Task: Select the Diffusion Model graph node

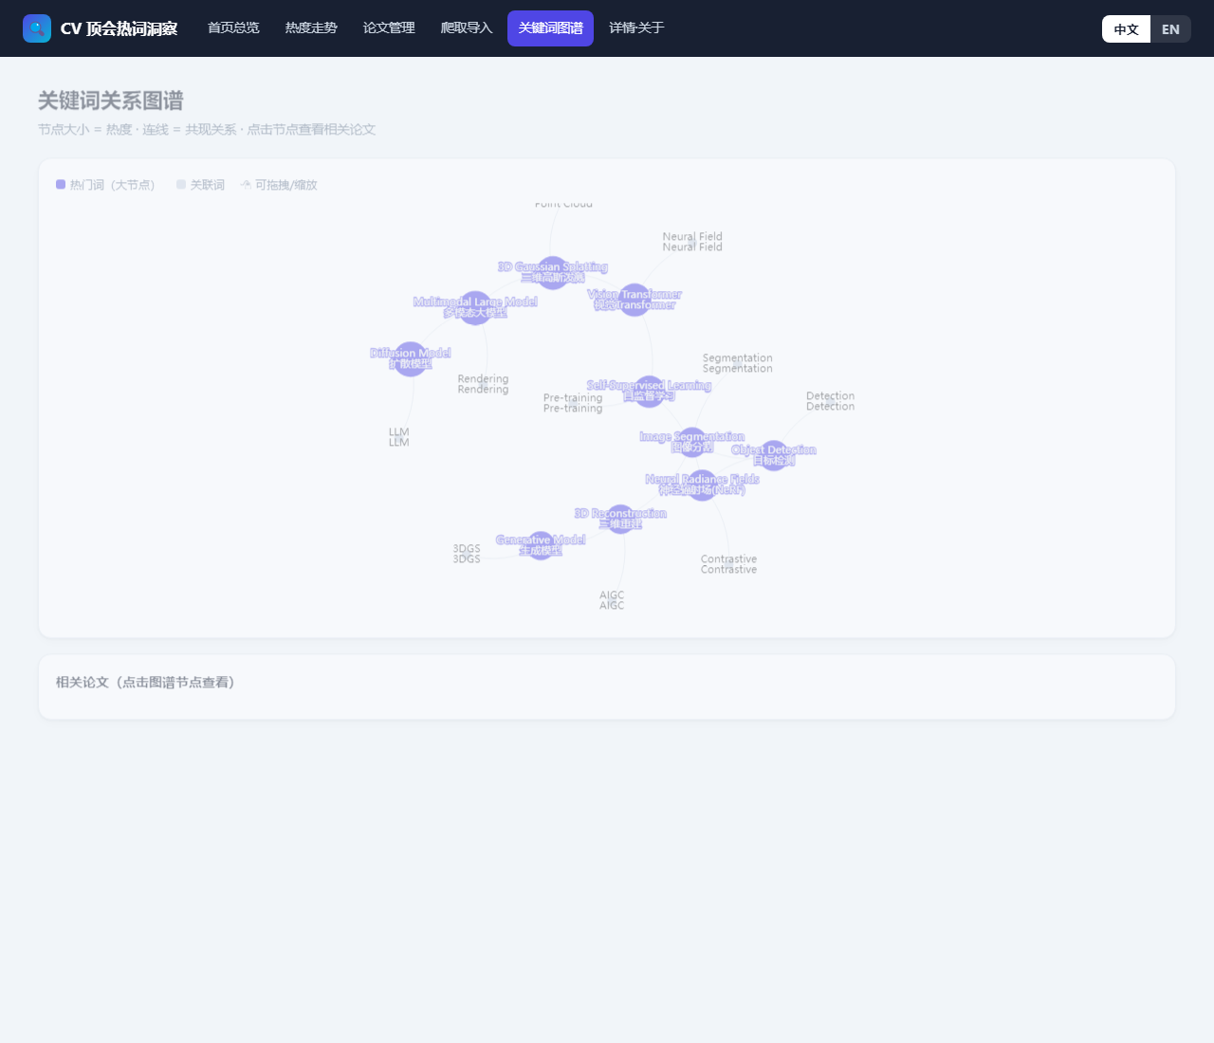Action: click(x=411, y=359)
